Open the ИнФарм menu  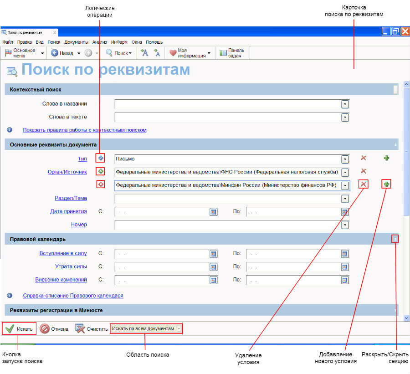(119, 42)
